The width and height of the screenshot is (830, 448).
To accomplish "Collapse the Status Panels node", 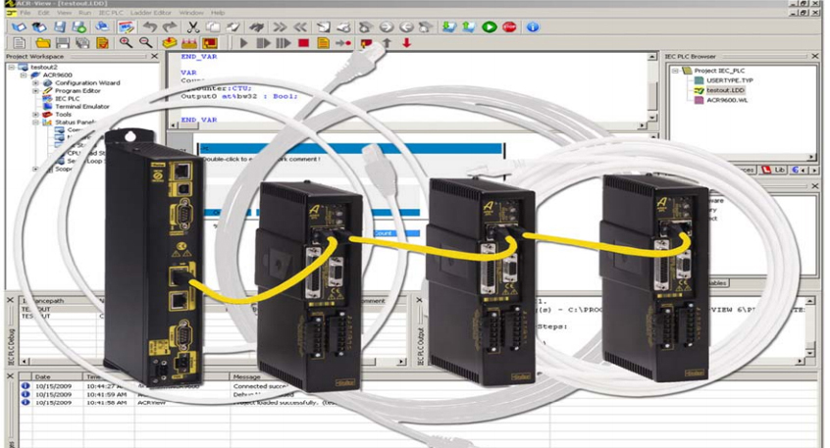I will [x=35, y=123].
